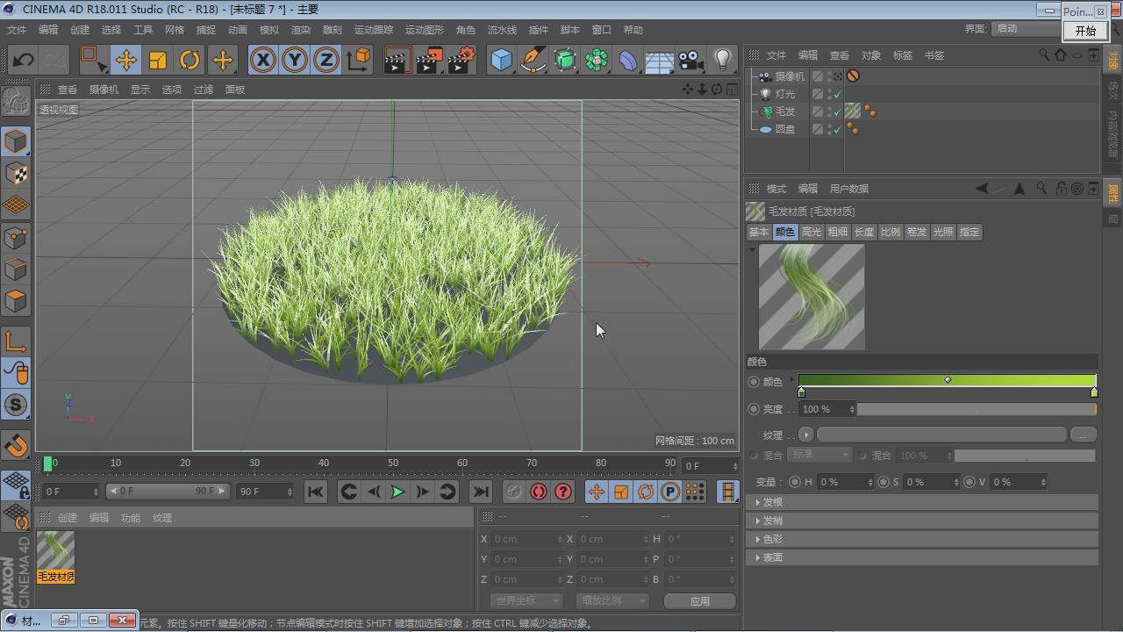Click the camera object icon in toolbar
1123x632 pixels.
(x=691, y=60)
